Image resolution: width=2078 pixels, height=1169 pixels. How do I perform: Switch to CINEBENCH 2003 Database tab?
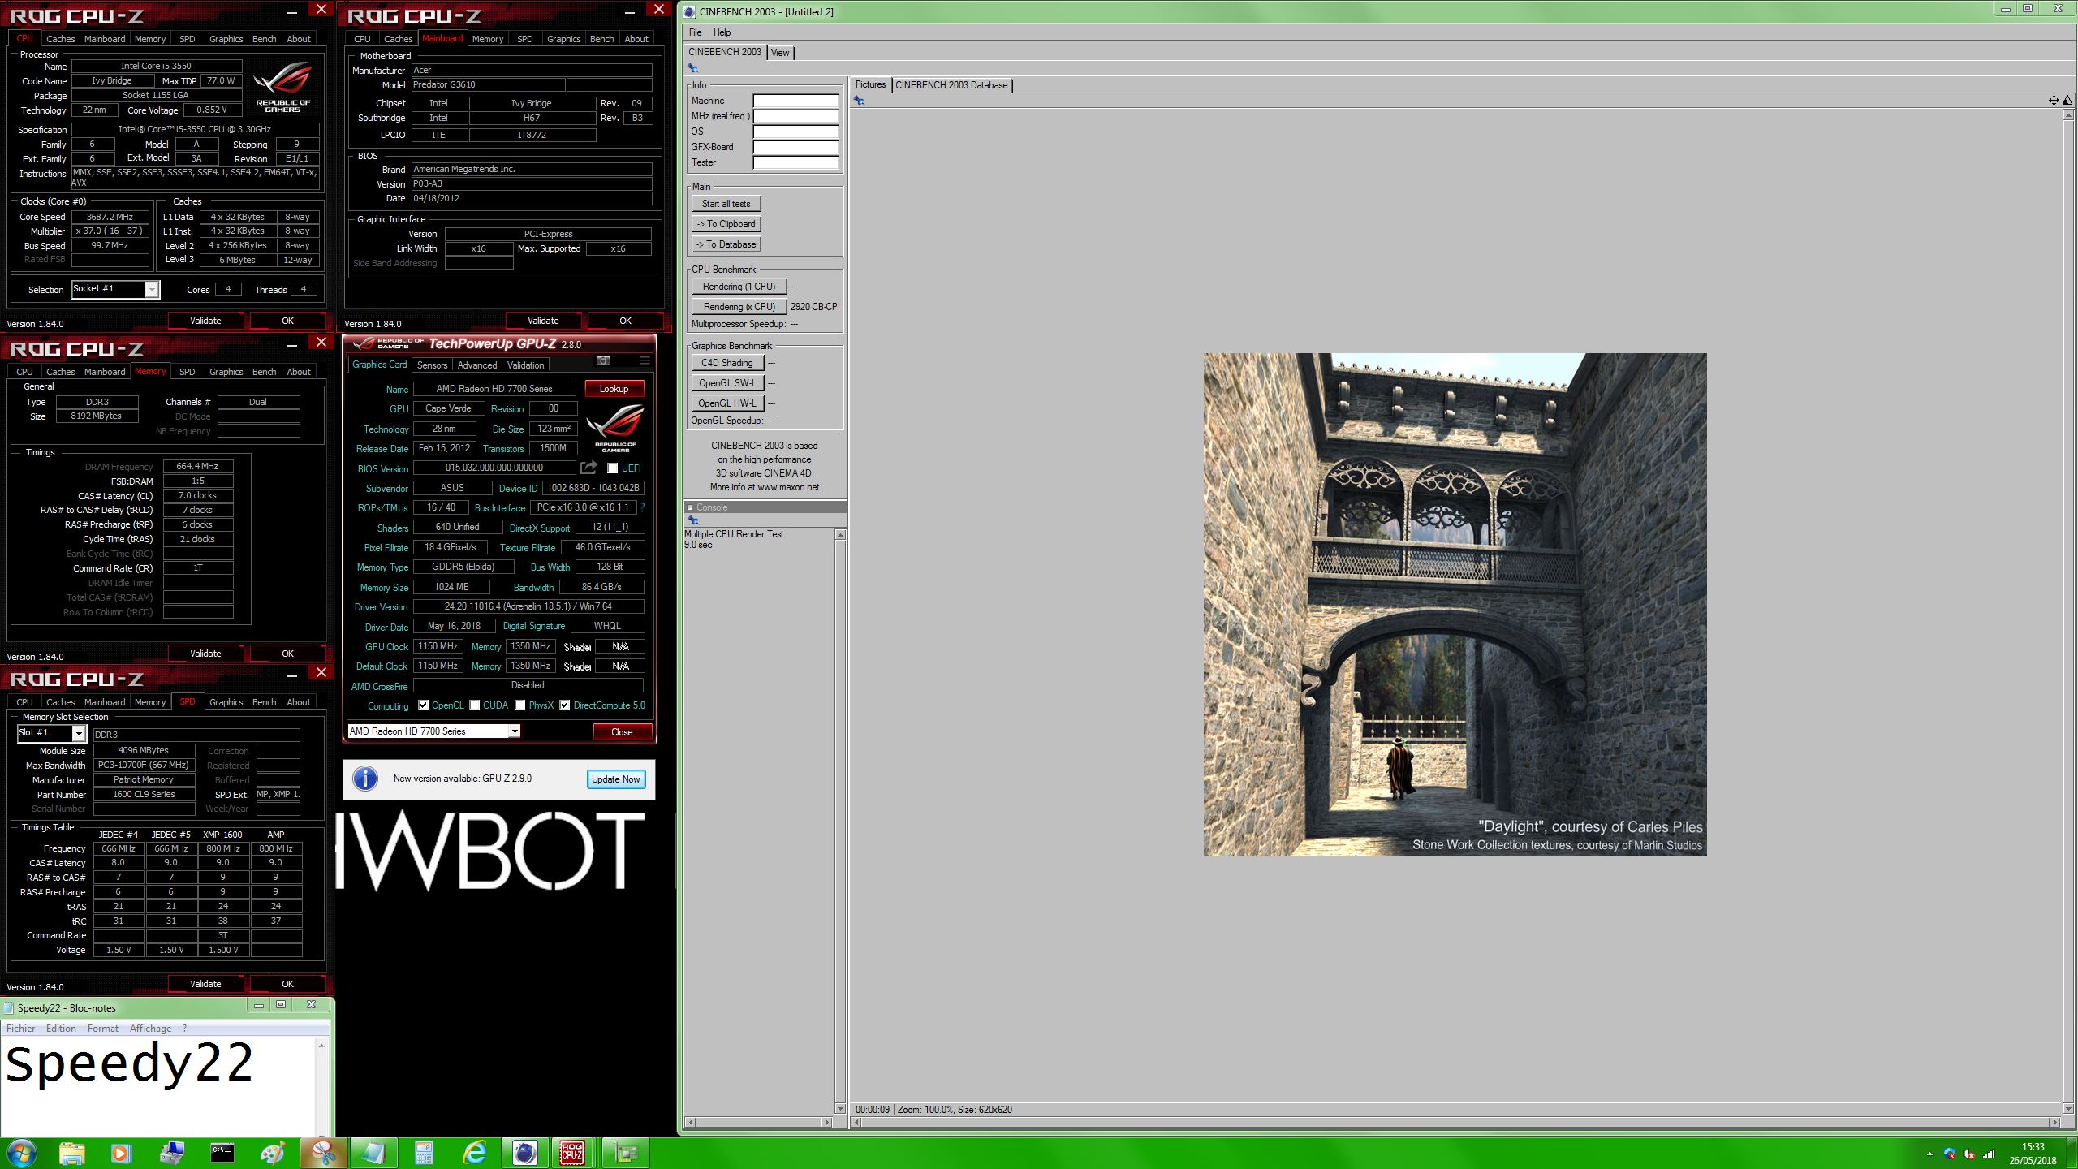pos(951,85)
